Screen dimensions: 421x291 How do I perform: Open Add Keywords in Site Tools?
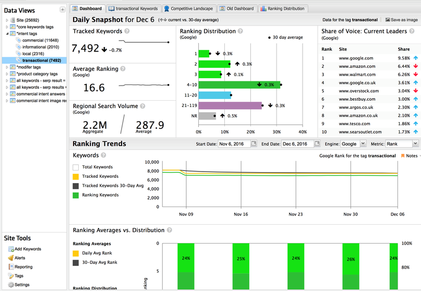[x=28, y=249]
